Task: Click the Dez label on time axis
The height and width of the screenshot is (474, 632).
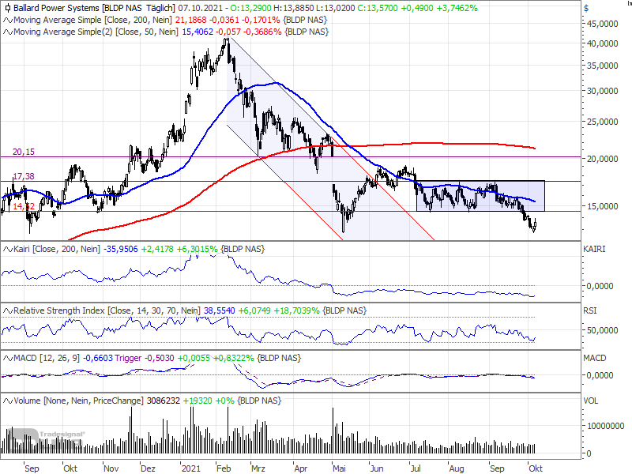Action: click(x=148, y=468)
